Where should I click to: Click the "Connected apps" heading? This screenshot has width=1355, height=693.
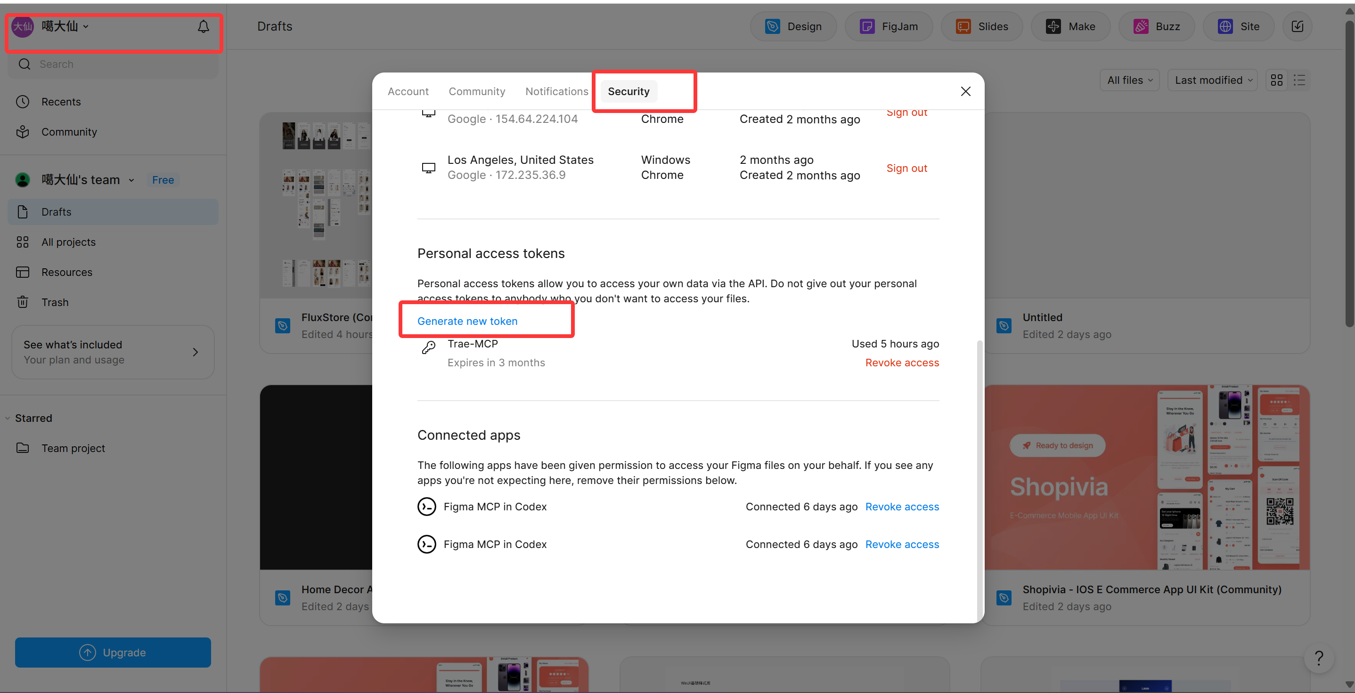click(469, 435)
